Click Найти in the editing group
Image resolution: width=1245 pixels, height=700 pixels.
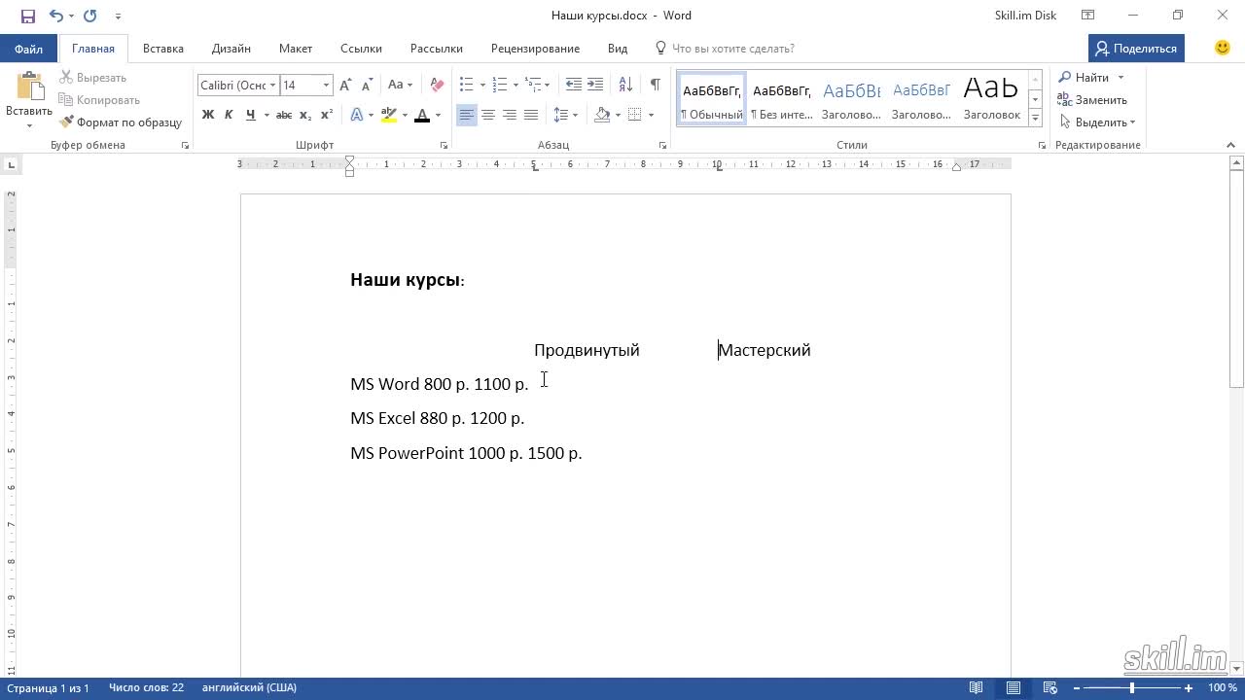pos(1084,78)
